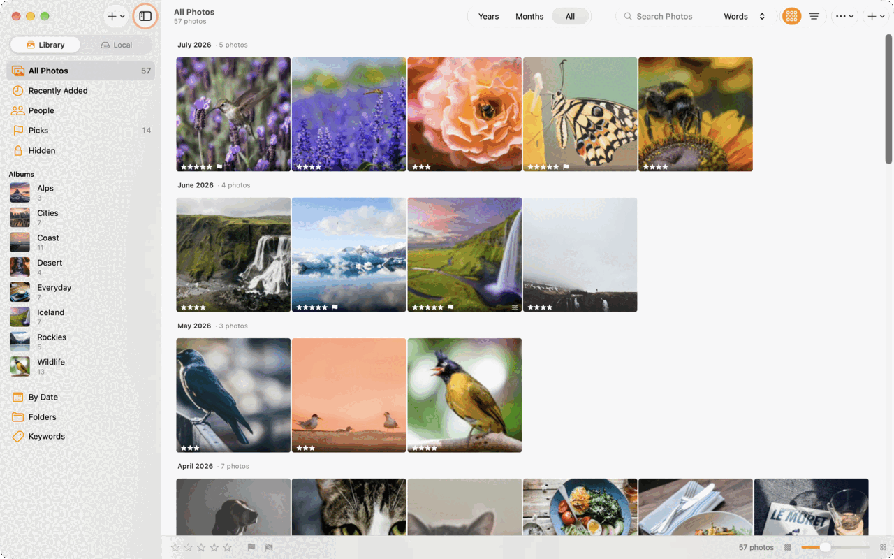Set rating to five stars in bottom bar
The width and height of the screenshot is (894, 559).
tap(227, 548)
